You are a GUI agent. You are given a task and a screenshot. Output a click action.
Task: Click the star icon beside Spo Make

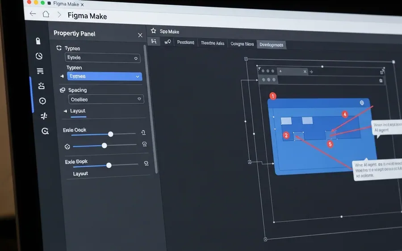(x=153, y=31)
